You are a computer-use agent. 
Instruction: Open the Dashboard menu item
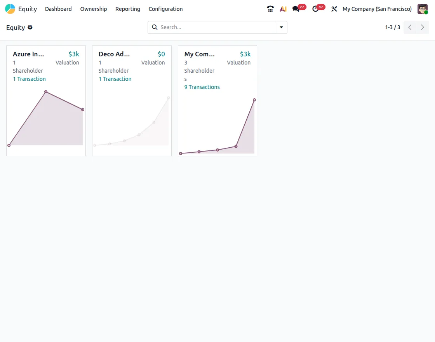tap(58, 9)
